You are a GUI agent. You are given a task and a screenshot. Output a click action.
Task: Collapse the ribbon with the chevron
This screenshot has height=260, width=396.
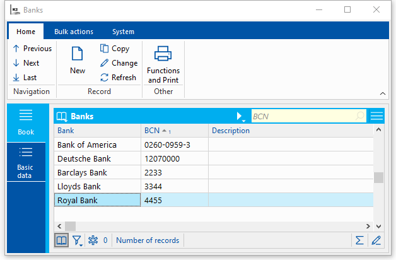tap(383, 93)
